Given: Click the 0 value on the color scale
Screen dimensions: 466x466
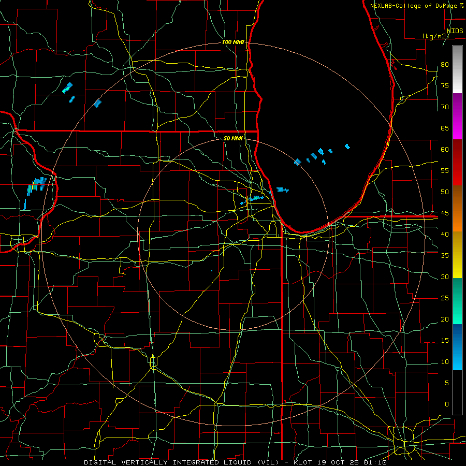Looking at the screenshot, I should tap(447, 404).
